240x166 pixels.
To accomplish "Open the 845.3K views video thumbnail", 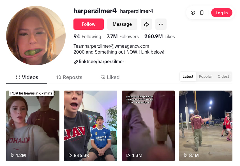I will [91, 126].
